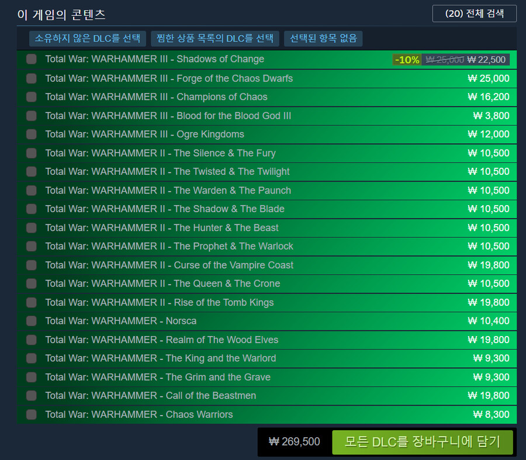The width and height of the screenshot is (526, 460).
Task: Click the 선택된 항목 없음 button
Action: click(323, 38)
